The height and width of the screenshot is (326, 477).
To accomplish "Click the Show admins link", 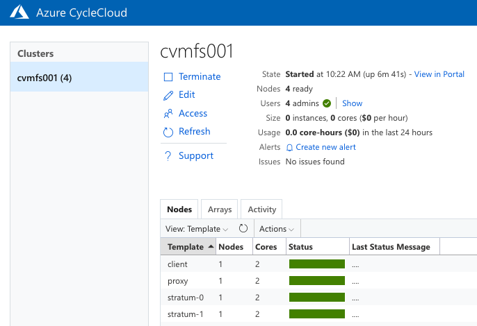I will point(352,103).
